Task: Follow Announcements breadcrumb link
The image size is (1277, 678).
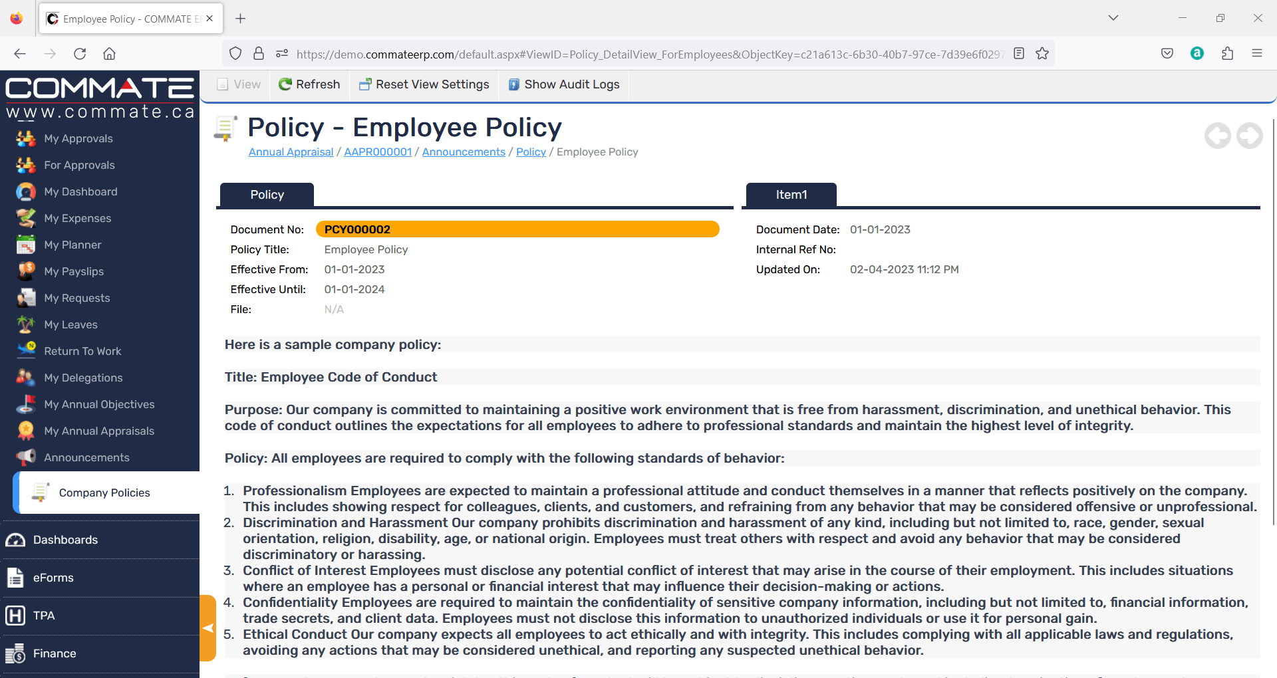Action: click(x=464, y=152)
